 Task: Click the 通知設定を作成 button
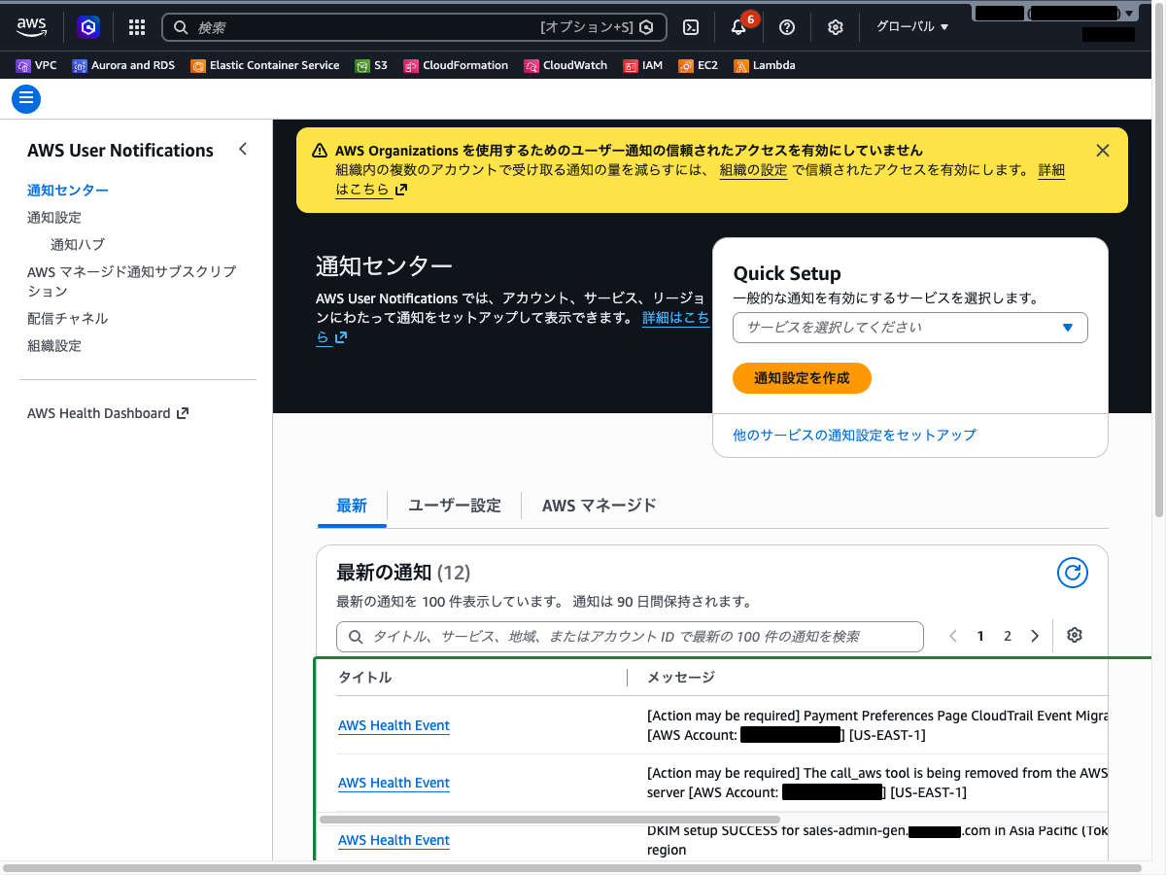(x=802, y=378)
